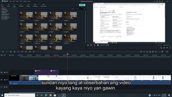Open the Help menu

pyautogui.click(x=29, y=1)
